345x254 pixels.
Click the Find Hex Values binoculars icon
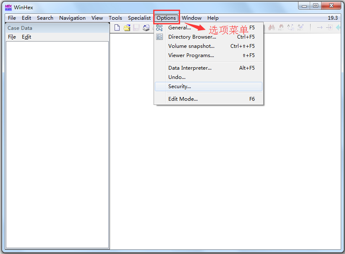click(281, 28)
